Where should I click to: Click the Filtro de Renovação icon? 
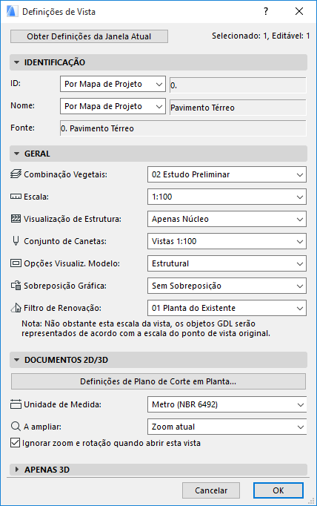pyautogui.click(x=16, y=308)
